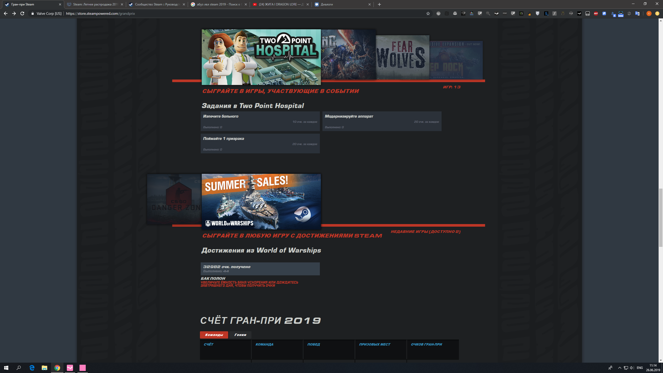The image size is (663, 373).
Task: Open the paw print extension icon
Action: pyautogui.click(x=629, y=13)
